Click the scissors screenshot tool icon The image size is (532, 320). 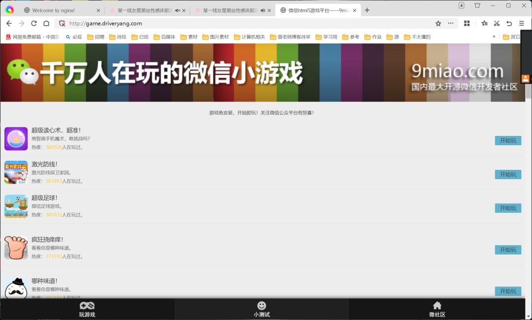pyautogui.click(x=497, y=23)
